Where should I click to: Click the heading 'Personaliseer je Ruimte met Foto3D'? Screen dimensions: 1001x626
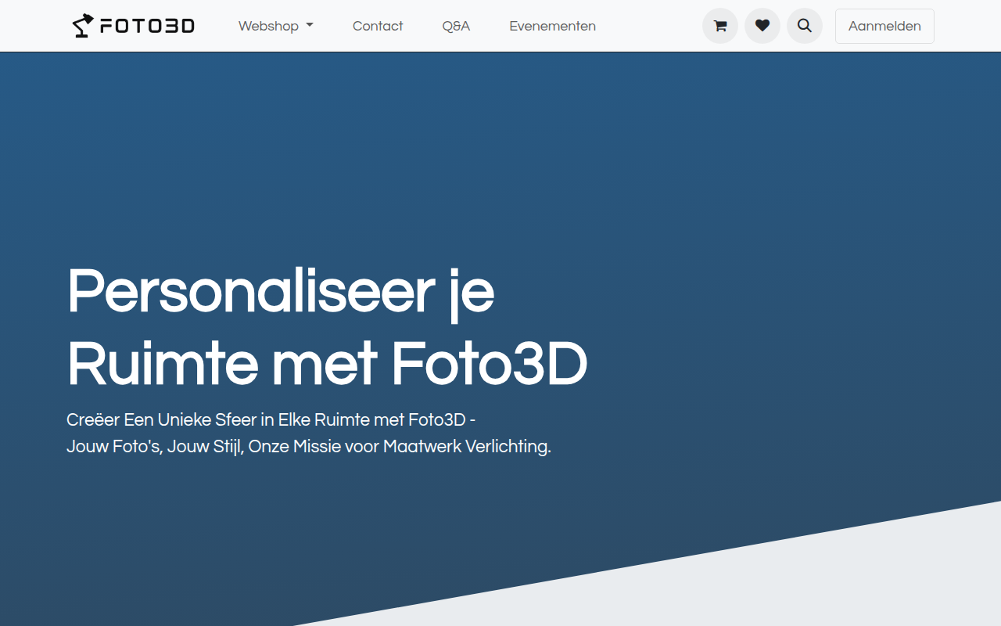[x=327, y=327]
